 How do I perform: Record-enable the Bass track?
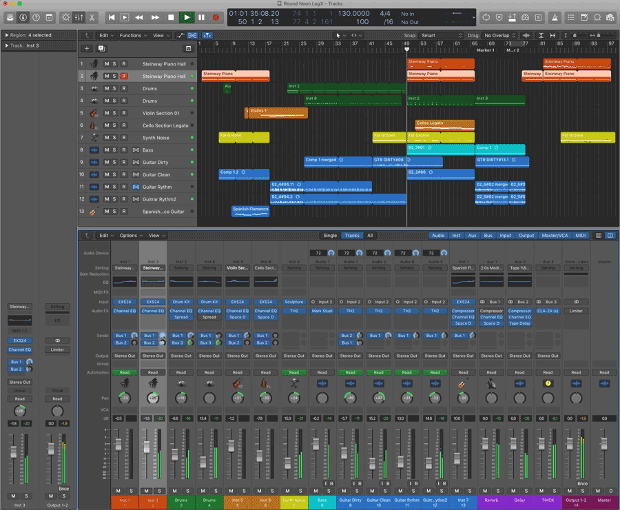pyautogui.click(x=124, y=150)
